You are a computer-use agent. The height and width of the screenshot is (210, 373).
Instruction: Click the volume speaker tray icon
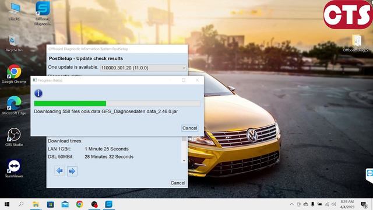tap(334, 204)
